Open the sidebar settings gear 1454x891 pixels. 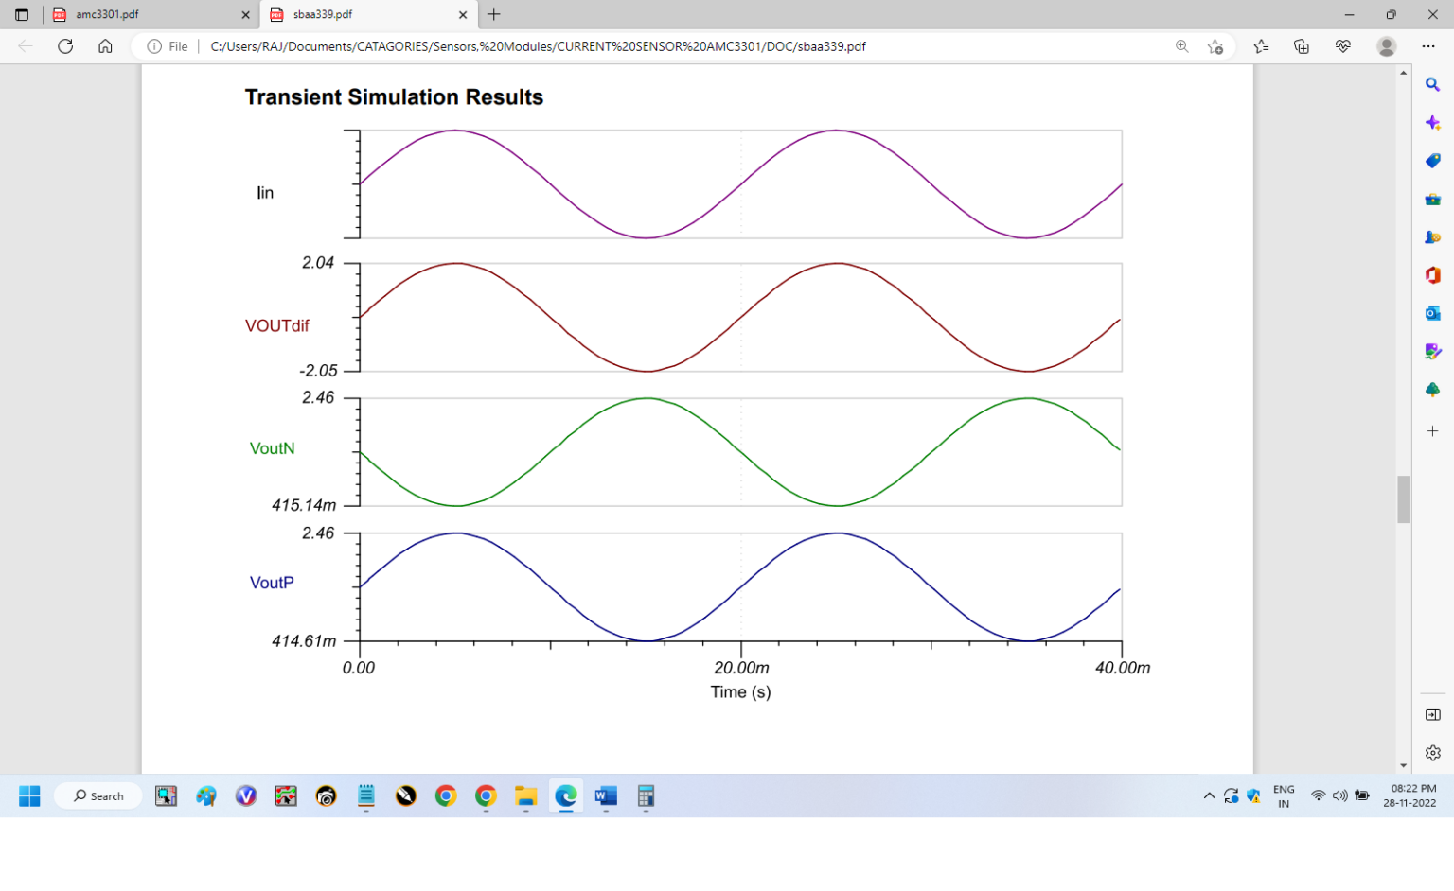coord(1432,753)
